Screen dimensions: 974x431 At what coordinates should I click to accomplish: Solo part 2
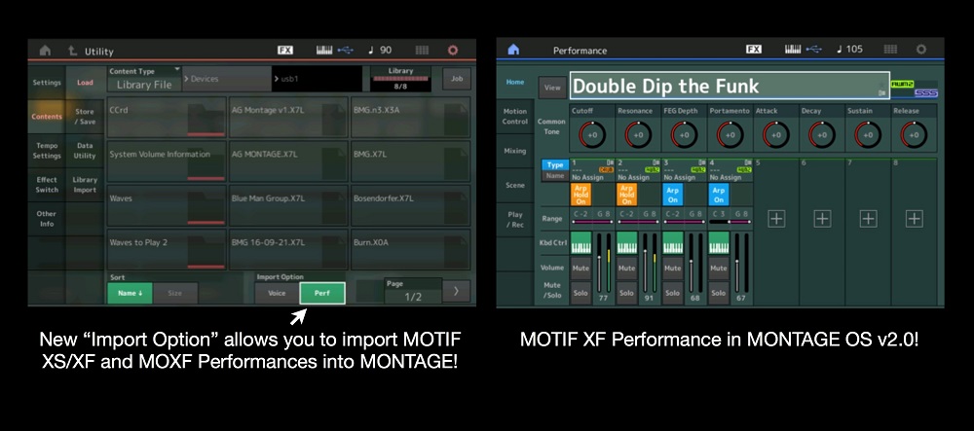click(x=626, y=293)
